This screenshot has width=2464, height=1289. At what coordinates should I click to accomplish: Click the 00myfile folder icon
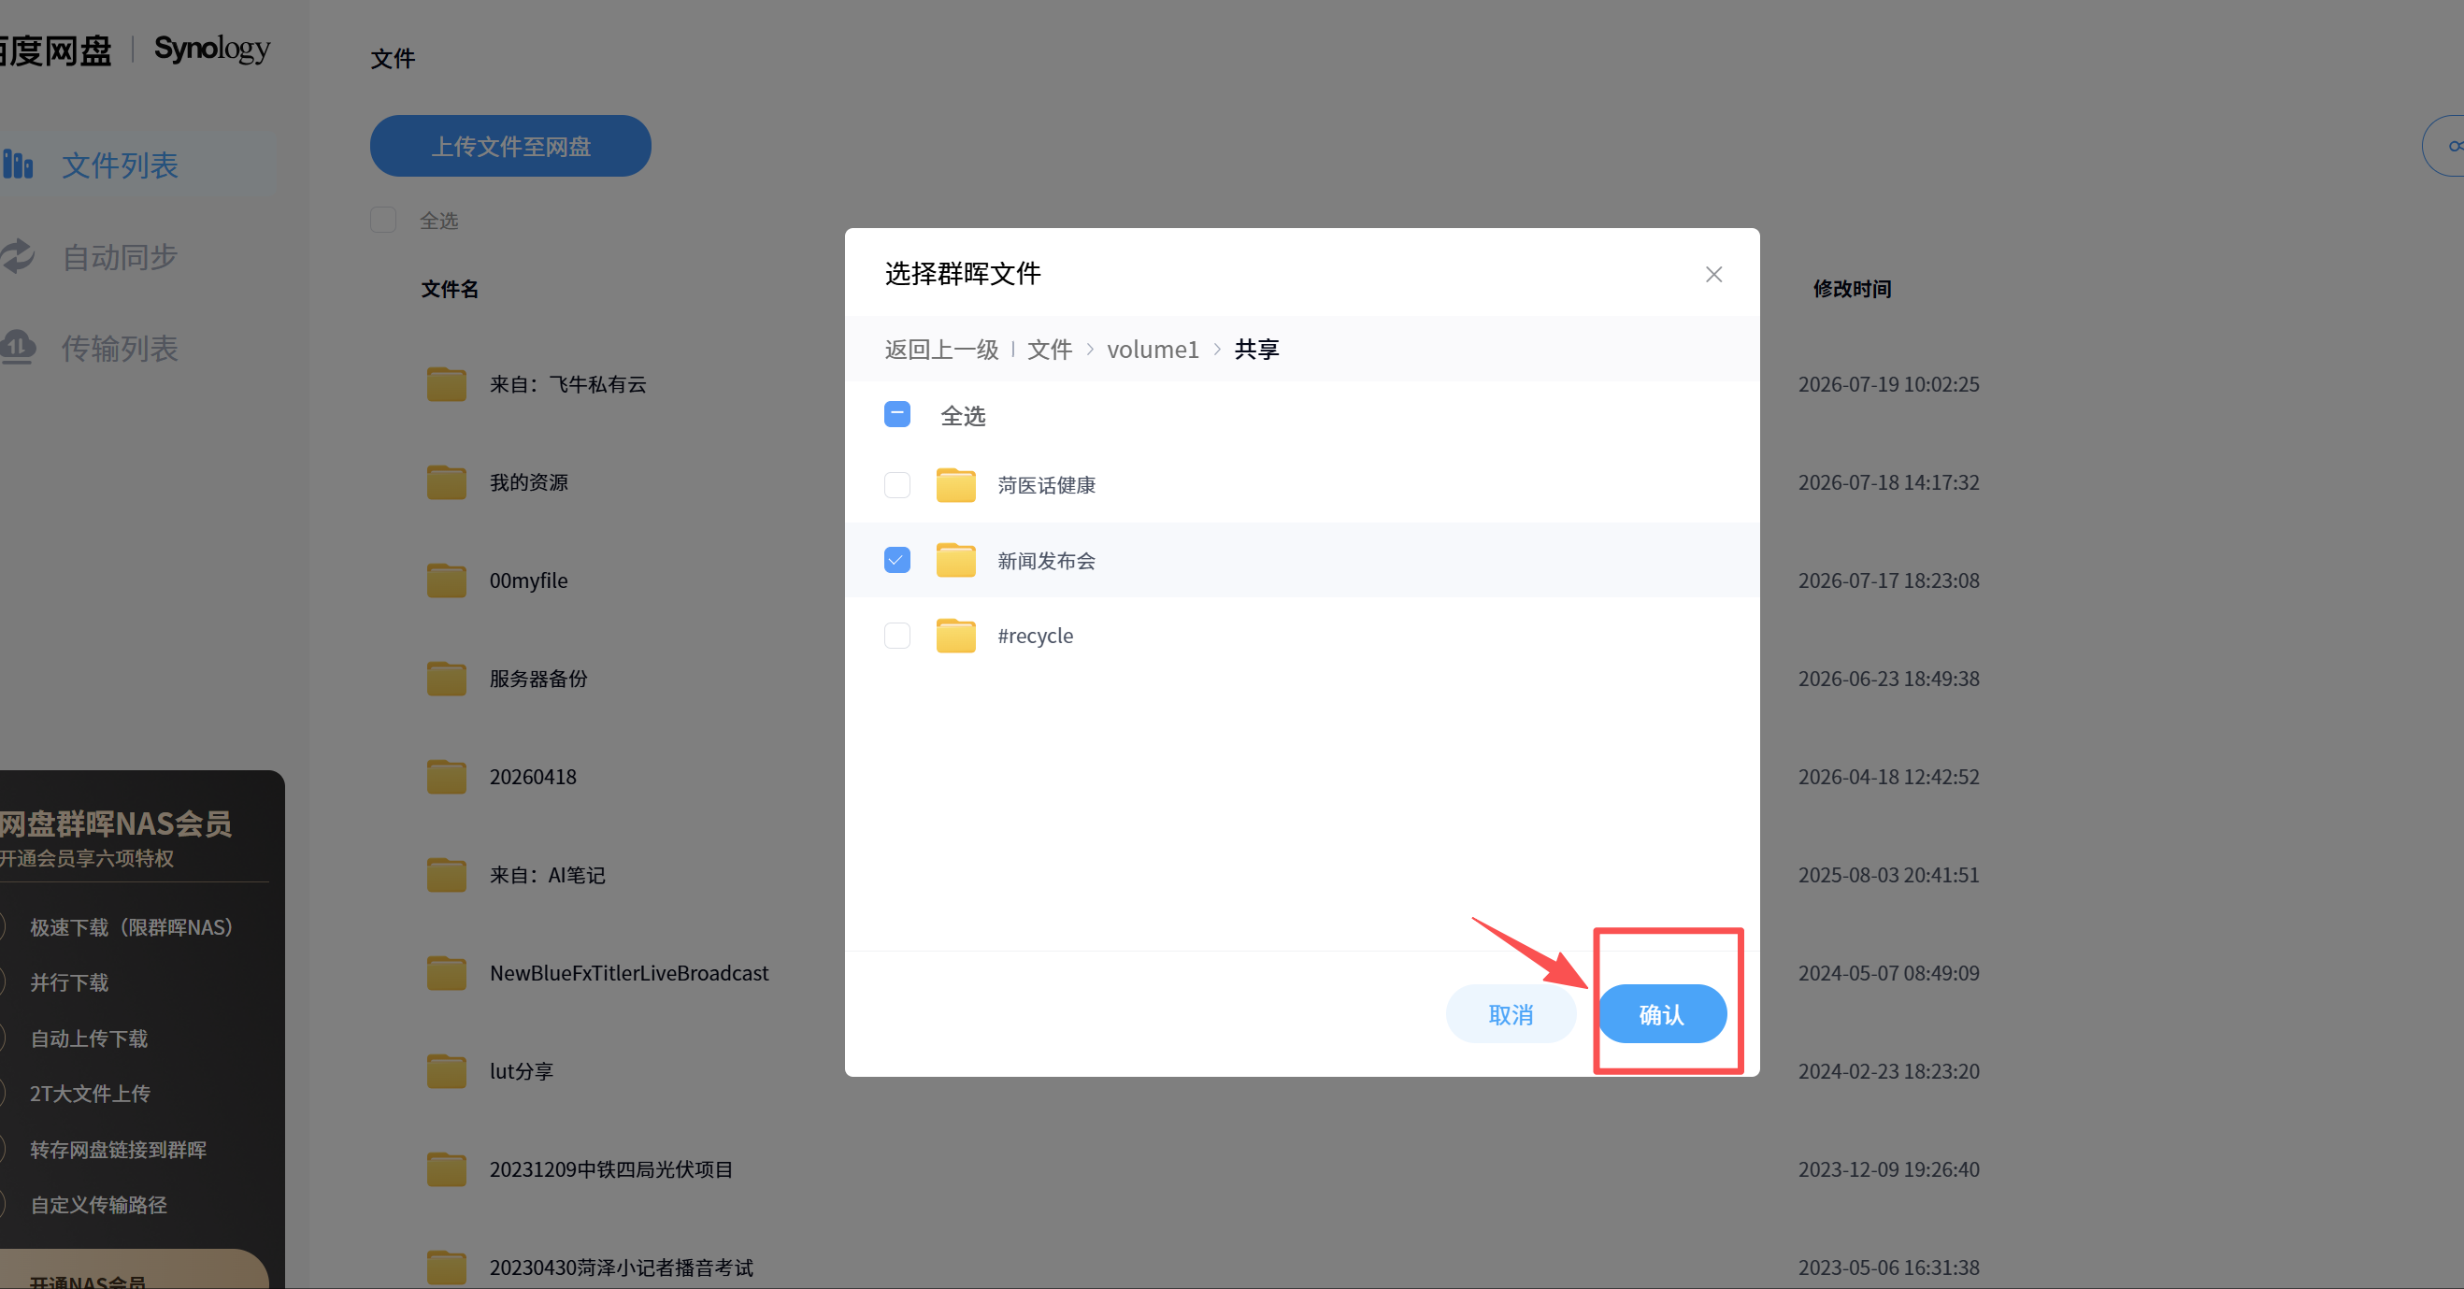(446, 580)
